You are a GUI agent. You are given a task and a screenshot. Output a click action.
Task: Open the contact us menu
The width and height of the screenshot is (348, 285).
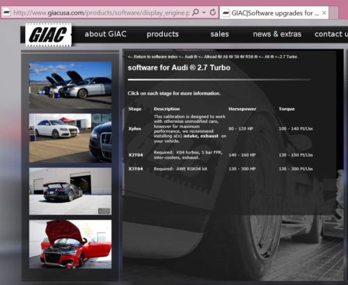(331, 34)
